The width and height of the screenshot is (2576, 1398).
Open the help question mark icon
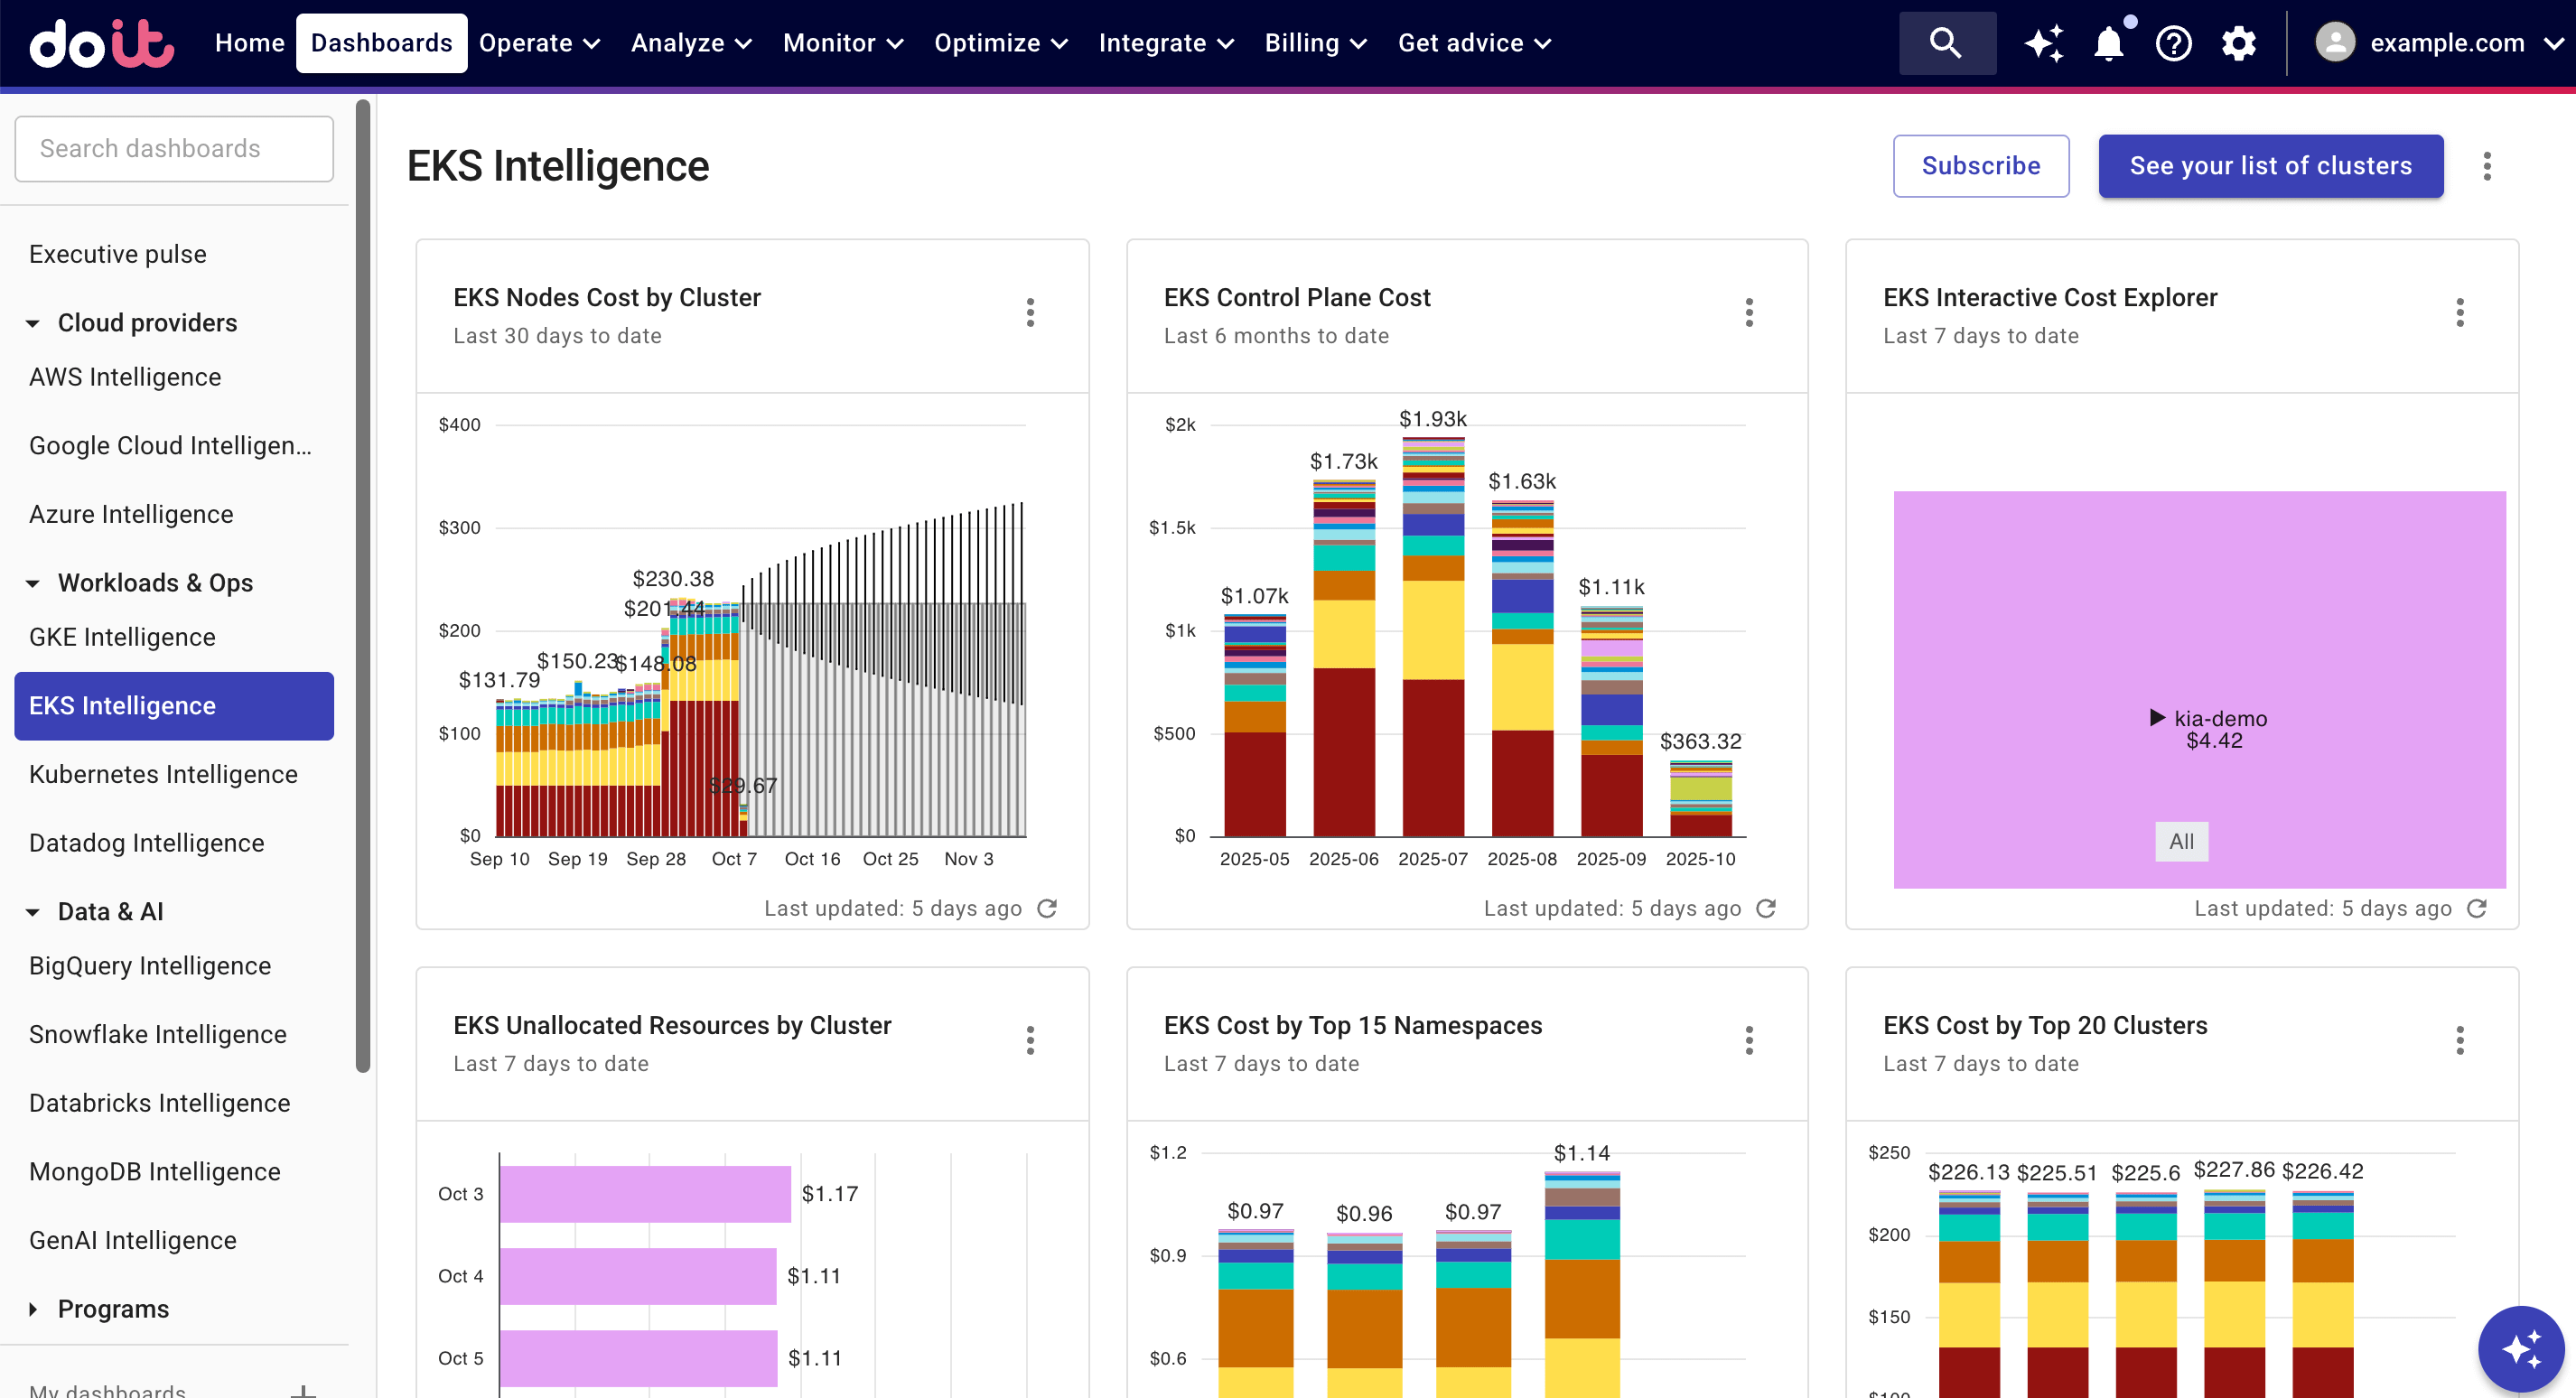pyautogui.click(x=2173, y=43)
